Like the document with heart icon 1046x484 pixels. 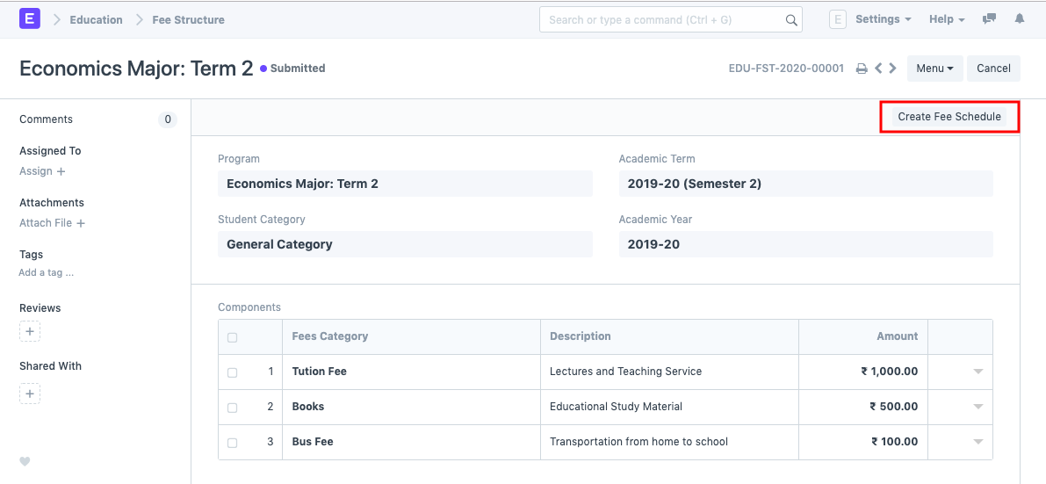(25, 462)
